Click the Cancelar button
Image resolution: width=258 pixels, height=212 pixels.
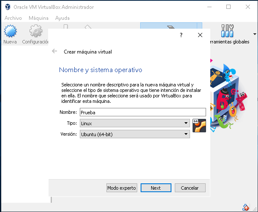(190, 188)
